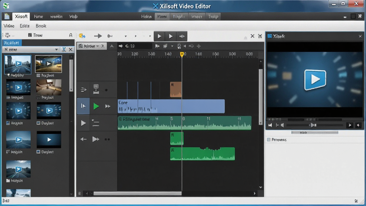The height and width of the screenshot is (206, 366).
Task: Click first play button in main toolbar
Action: point(159,36)
